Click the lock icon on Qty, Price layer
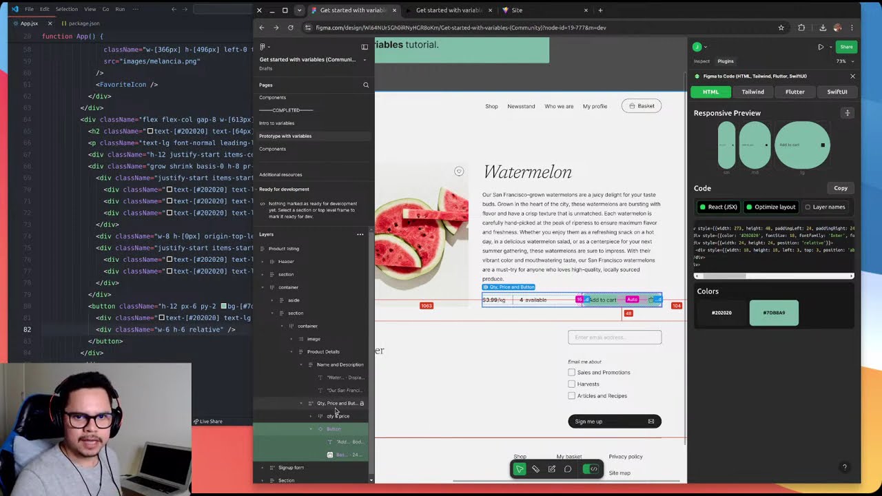Viewport: 882px width, 496px height. coord(362,403)
